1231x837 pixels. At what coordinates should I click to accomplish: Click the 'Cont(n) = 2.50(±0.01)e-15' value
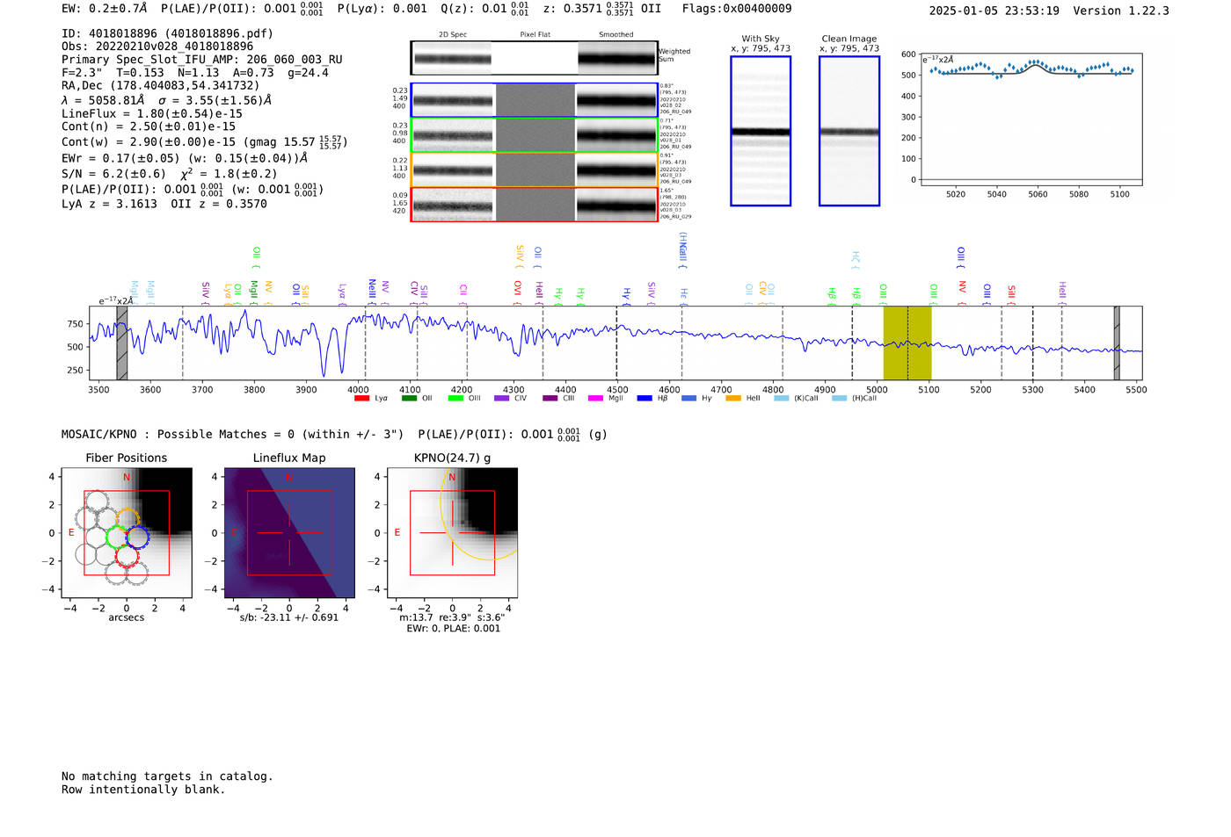(x=149, y=127)
